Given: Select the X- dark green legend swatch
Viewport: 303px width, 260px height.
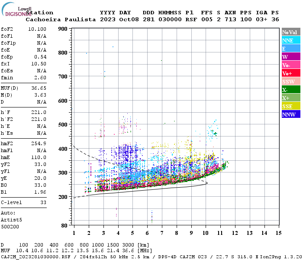Looking at the screenshot, I should (x=291, y=90).
